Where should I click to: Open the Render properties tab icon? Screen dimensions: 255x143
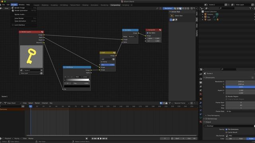[x=201, y=79]
